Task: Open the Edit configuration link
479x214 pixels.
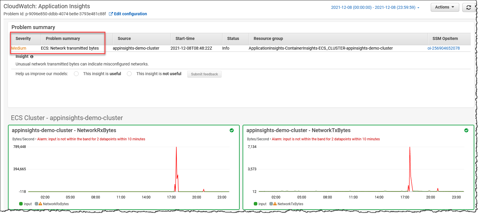Action: click(130, 14)
